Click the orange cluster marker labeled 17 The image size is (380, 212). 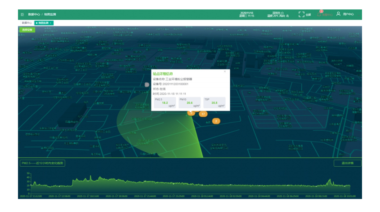tap(203, 114)
